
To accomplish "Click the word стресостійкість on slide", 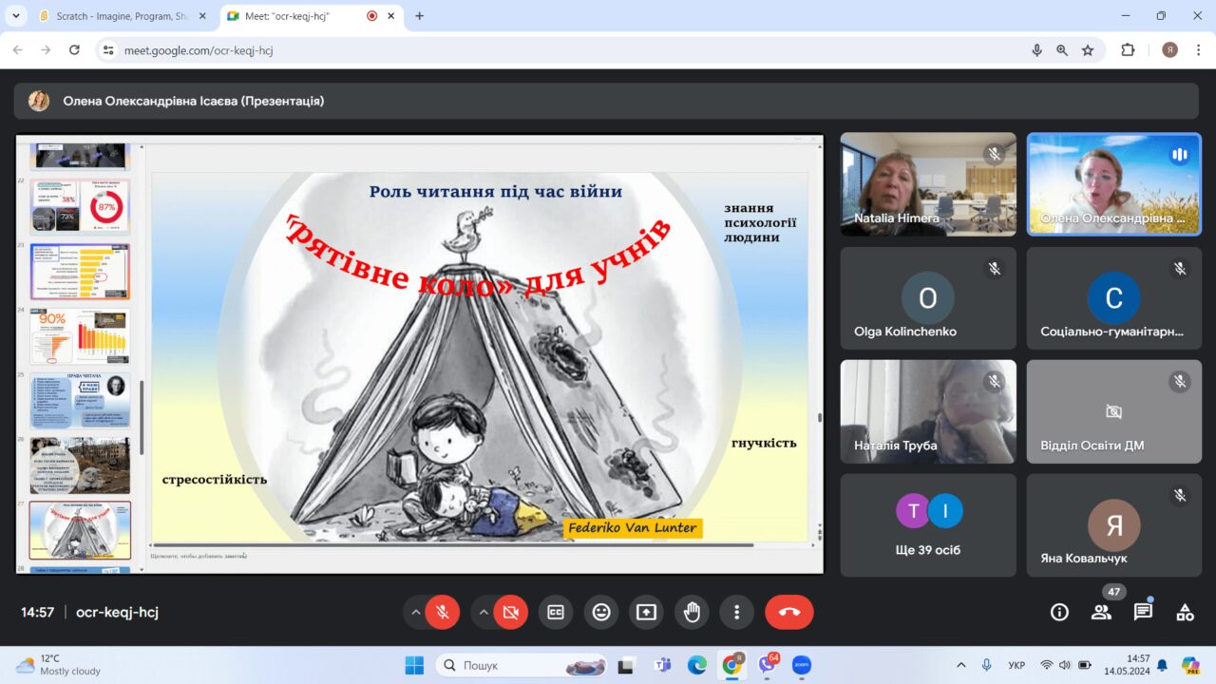I will pyautogui.click(x=215, y=480).
